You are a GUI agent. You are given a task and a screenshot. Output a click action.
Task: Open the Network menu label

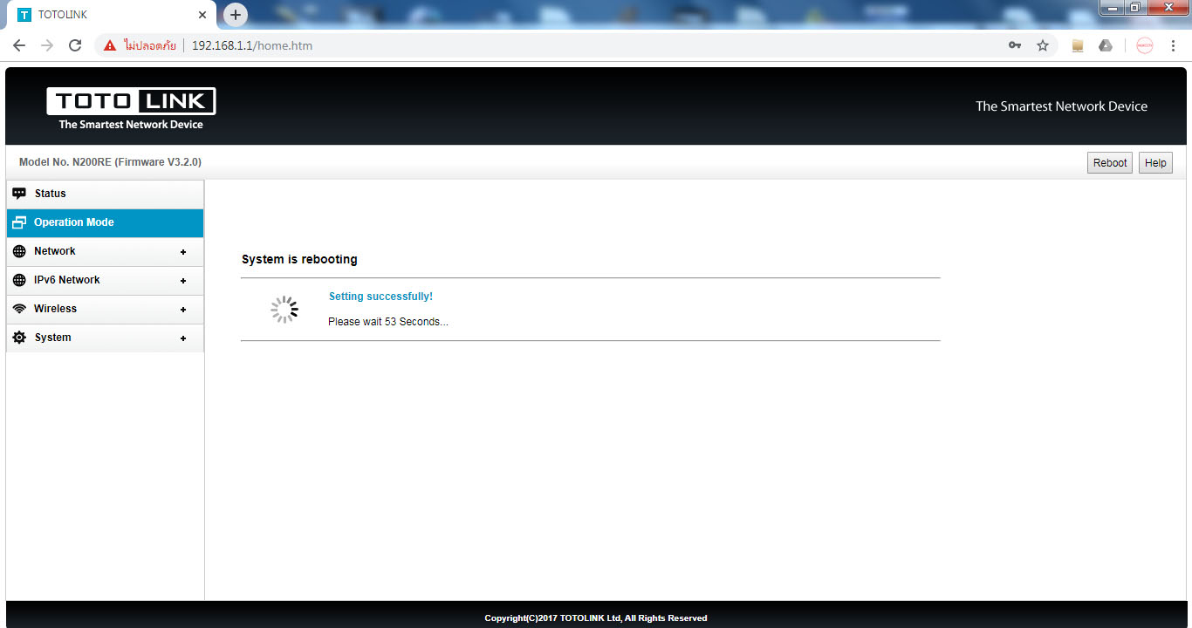click(55, 251)
